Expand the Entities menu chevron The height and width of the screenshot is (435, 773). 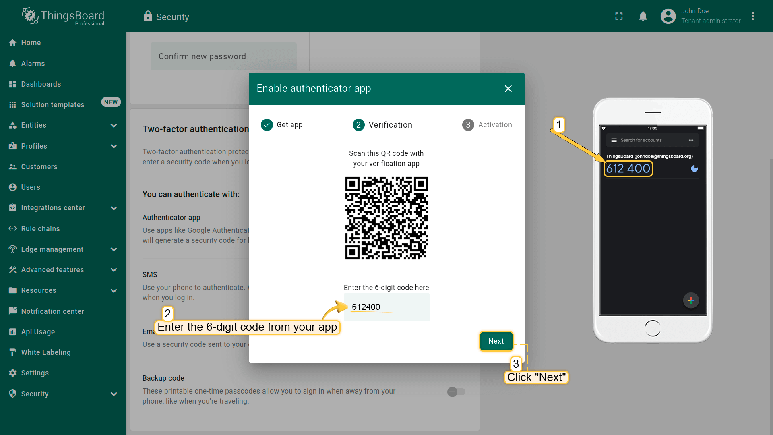[114, 126]
